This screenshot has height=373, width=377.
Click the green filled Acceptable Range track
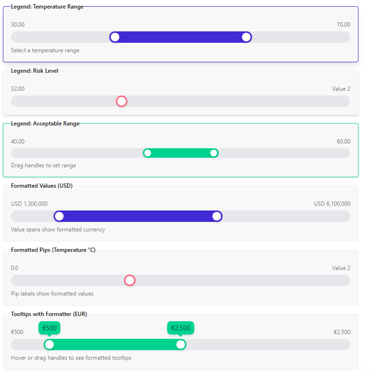[x=181, y=153]
